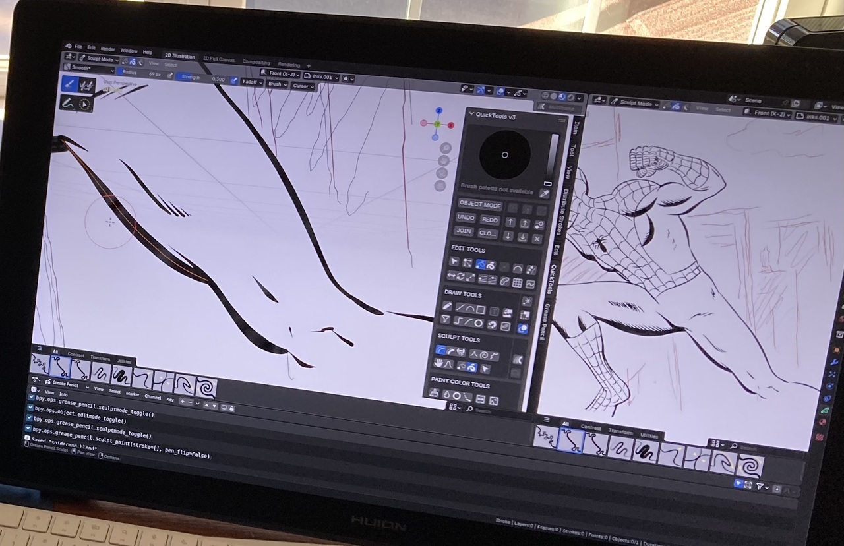
Task: Select the Annotate tool in left toolbar
Action: (x=68, y=103)
